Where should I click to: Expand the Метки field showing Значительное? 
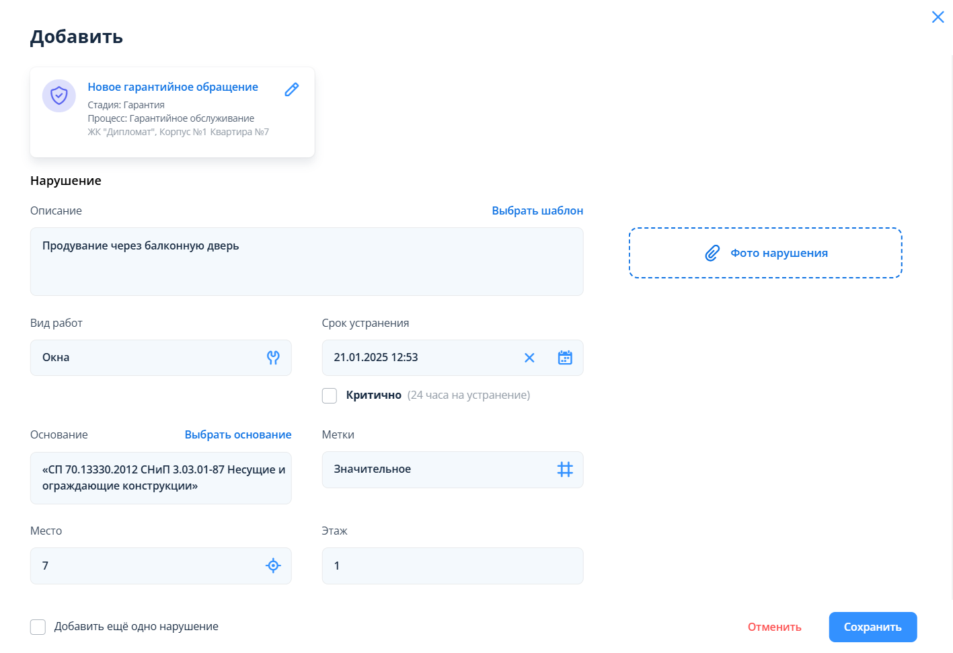click(437, 469)
